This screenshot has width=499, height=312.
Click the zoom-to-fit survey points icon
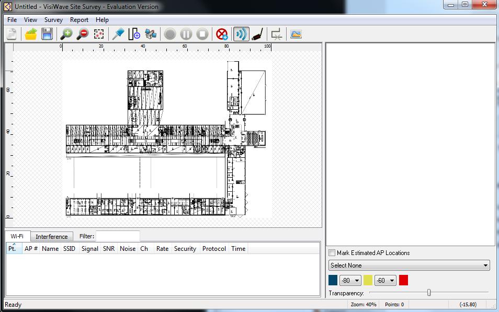pos(99,34)
